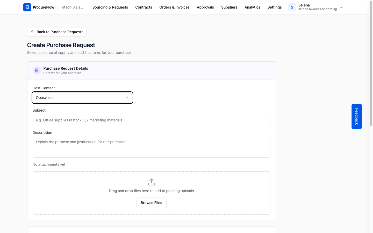View the Analytics section
The width and height of the screenshot is (373, 233).
coord(252,7)
